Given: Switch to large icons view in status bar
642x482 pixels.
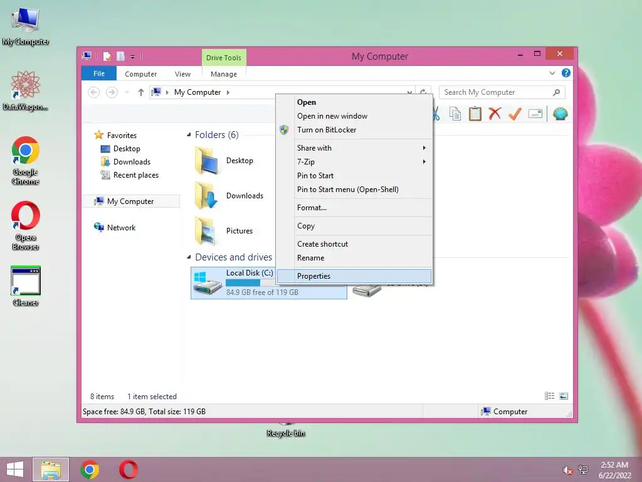Looking at the screenshot, I should pos(564,396).
